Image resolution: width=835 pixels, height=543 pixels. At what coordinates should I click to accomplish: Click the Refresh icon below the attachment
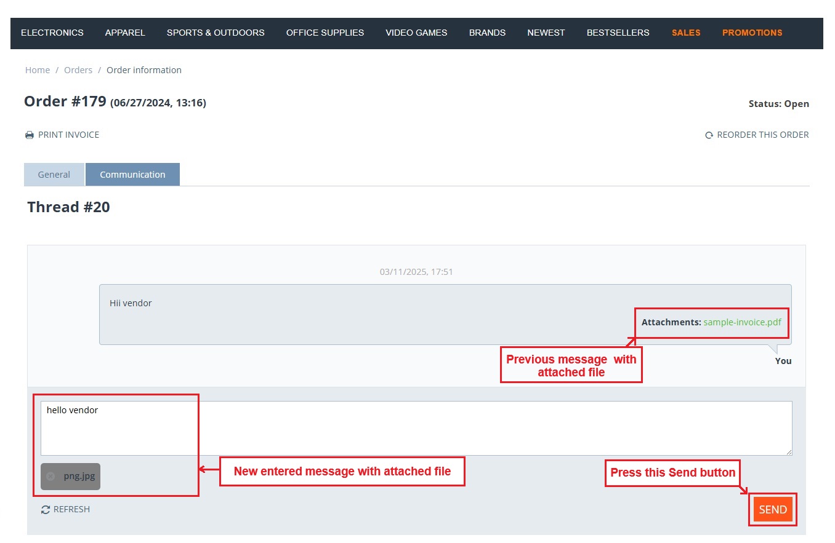(x=46, y=509)
